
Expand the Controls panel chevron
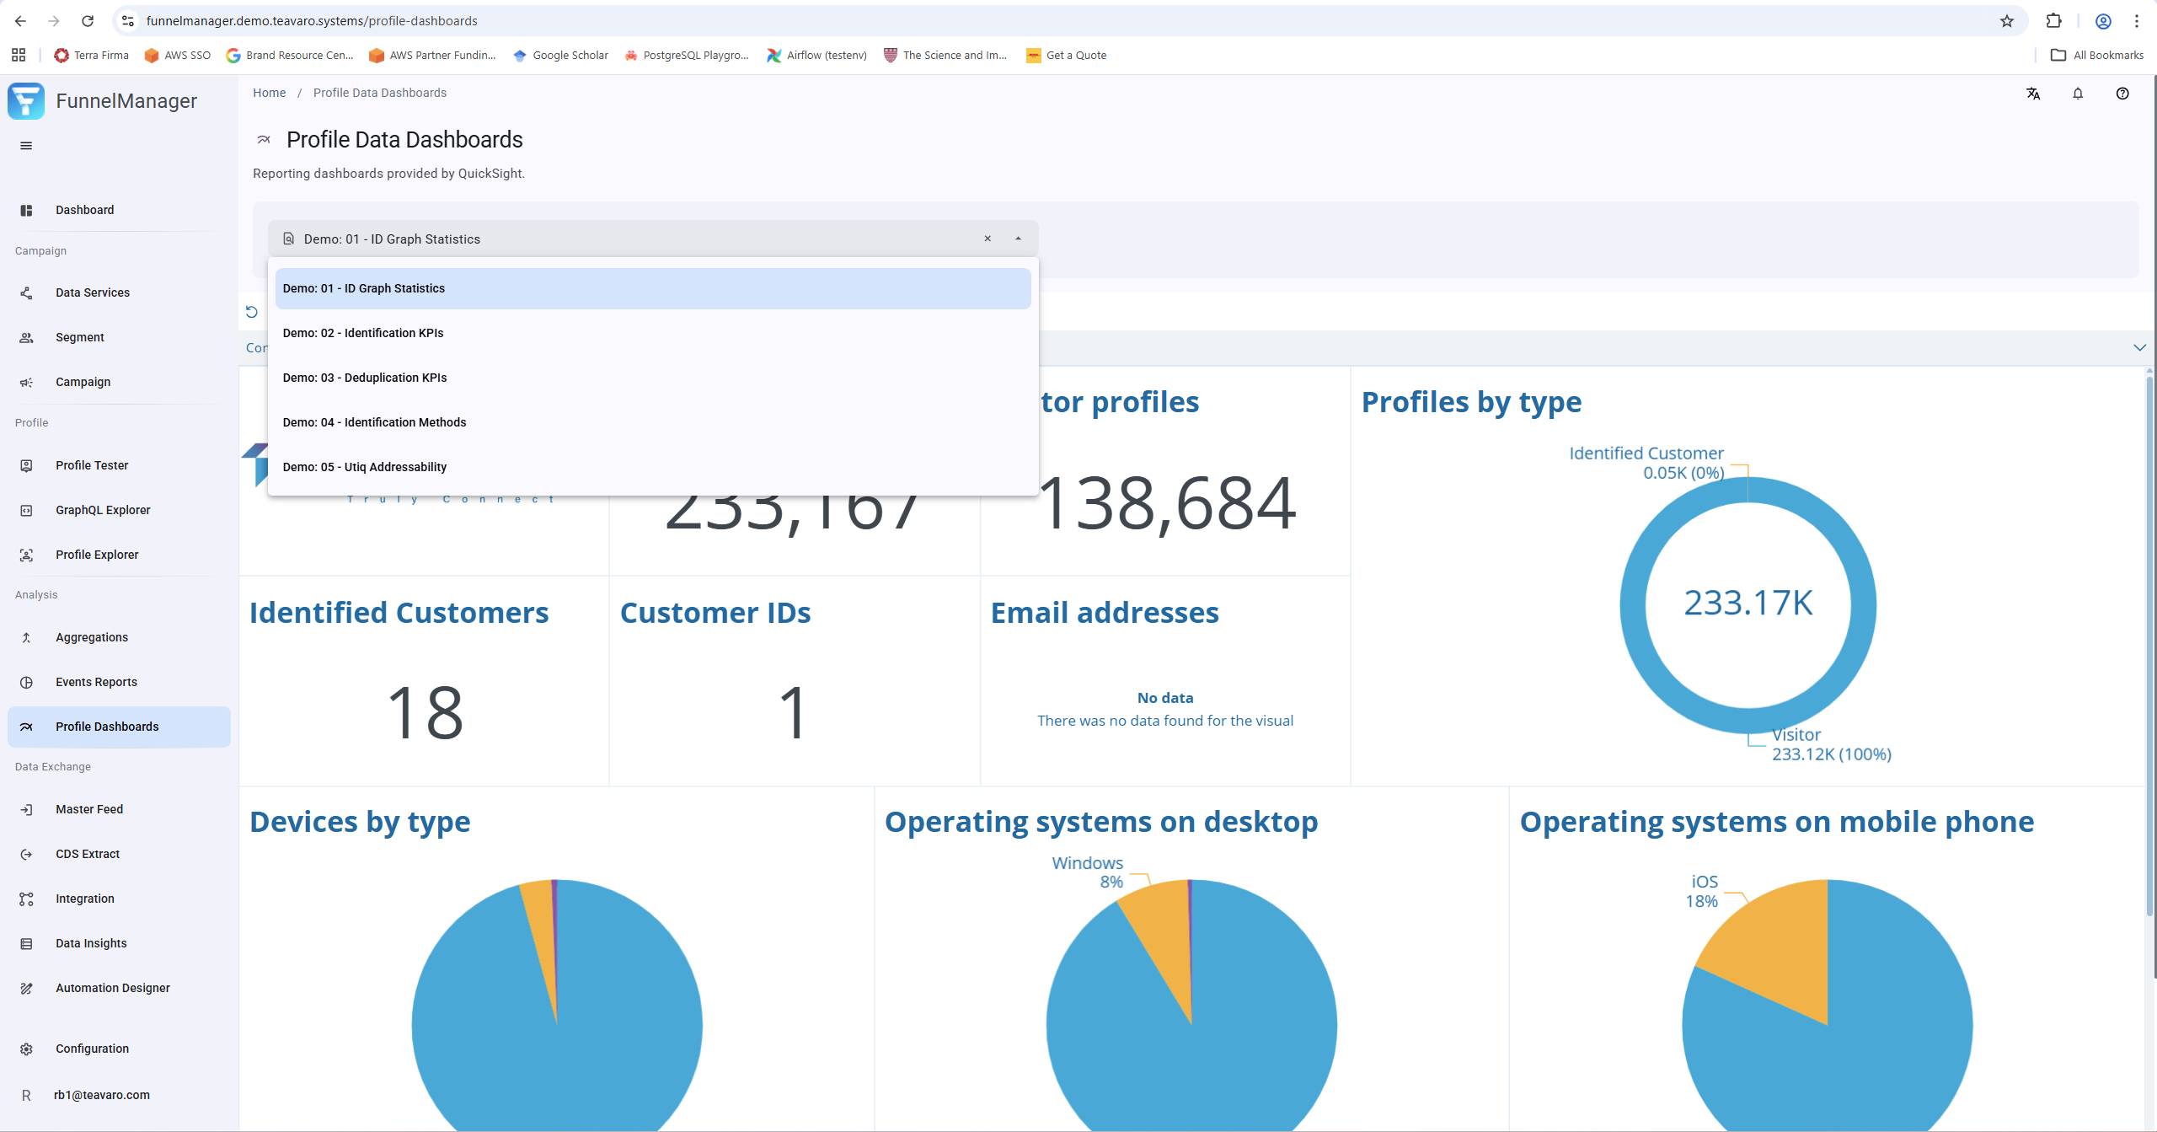point(2139,347)
